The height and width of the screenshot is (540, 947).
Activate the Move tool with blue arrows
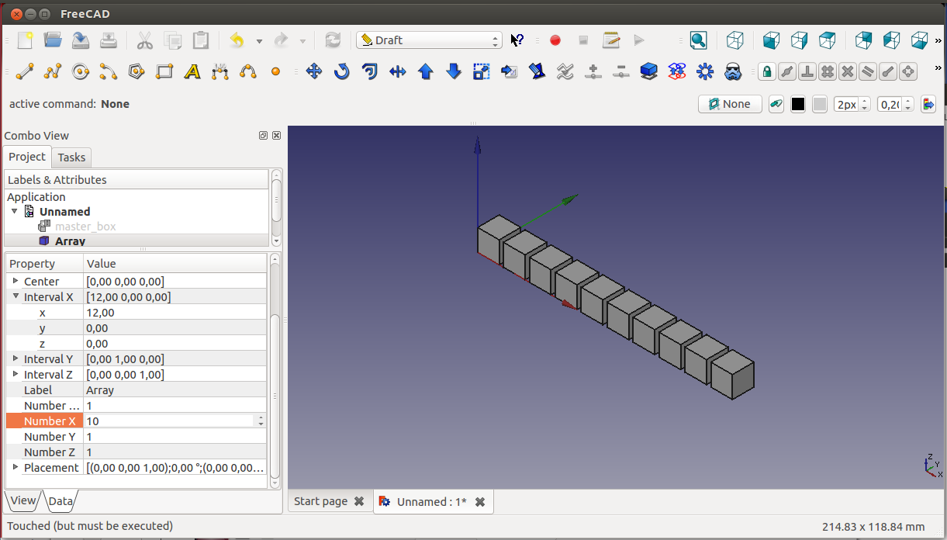coord(314,72)
